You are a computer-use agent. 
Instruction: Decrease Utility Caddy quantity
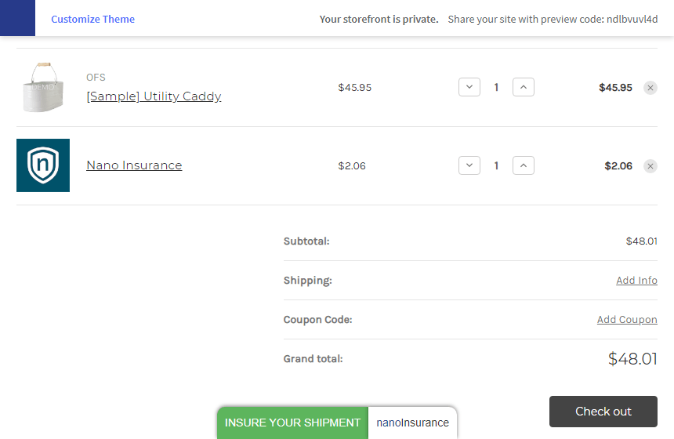(x=469, y=87)
